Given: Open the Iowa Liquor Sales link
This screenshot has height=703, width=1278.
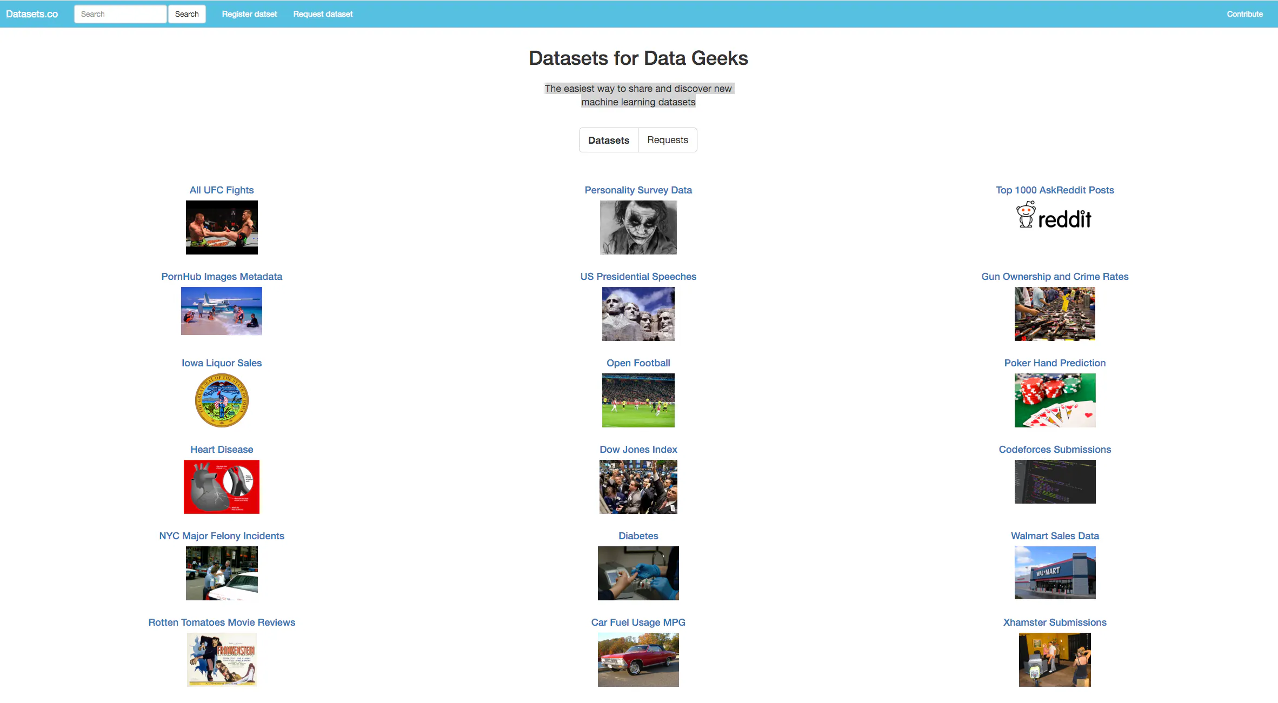Looking at the screenshot, I should pyautogui.click(x=222, y=363).
